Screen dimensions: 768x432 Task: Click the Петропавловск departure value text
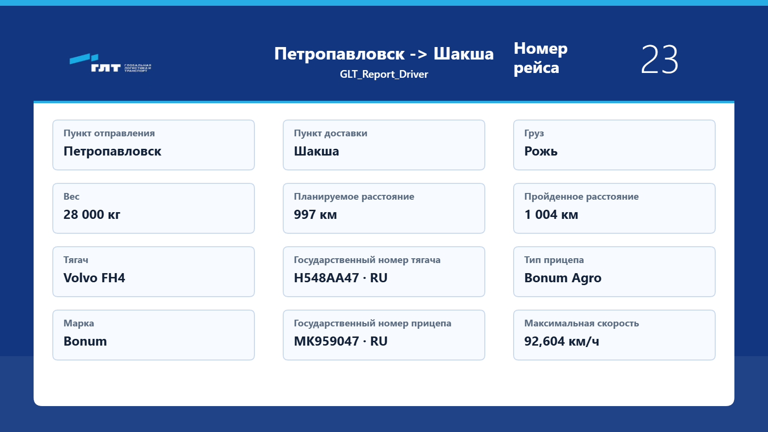coord(112,151)
